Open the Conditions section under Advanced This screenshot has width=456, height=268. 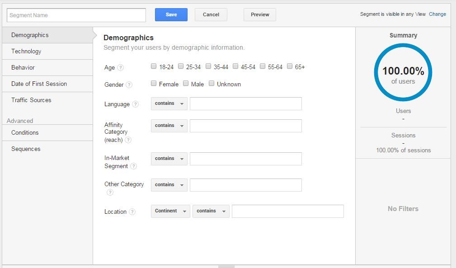(x=25, y=132)
